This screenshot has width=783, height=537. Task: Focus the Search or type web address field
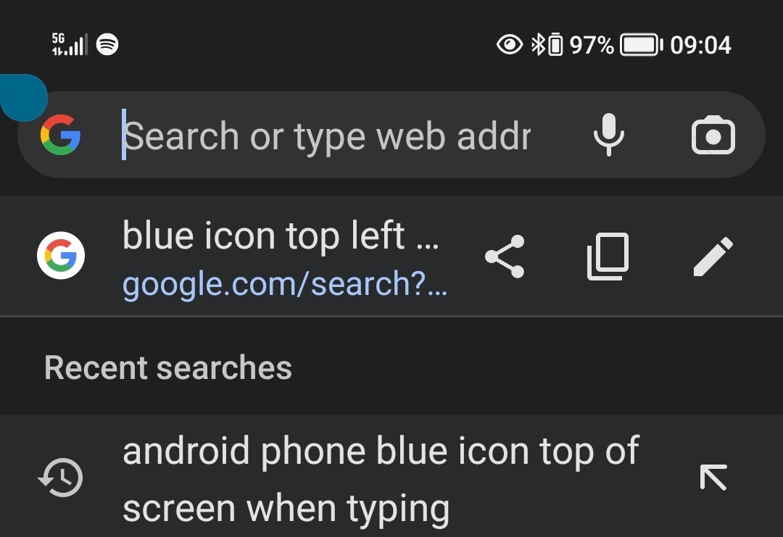[x=326, y=136]
